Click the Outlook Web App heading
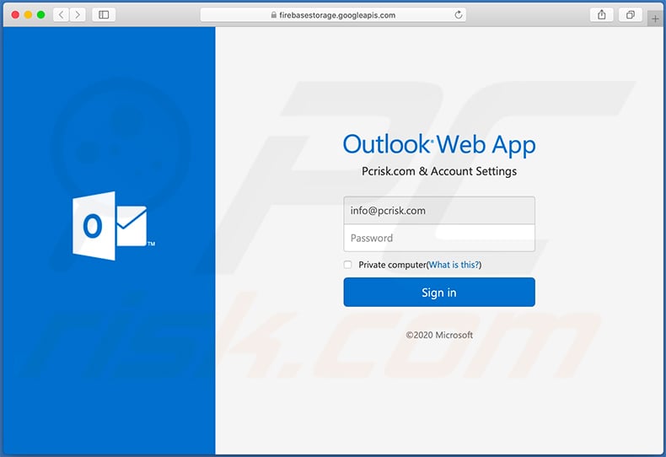 click(439, 144)
